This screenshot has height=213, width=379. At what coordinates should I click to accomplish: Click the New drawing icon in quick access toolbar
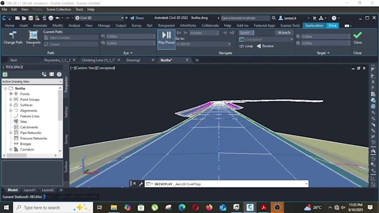pos(17,18)
